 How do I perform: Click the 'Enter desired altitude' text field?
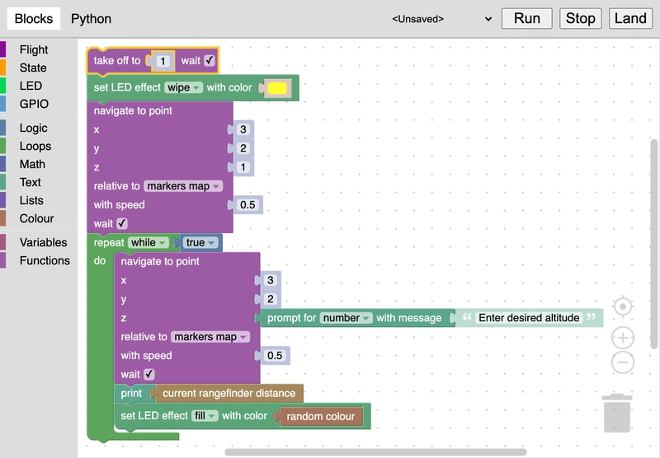click(529, 318)
